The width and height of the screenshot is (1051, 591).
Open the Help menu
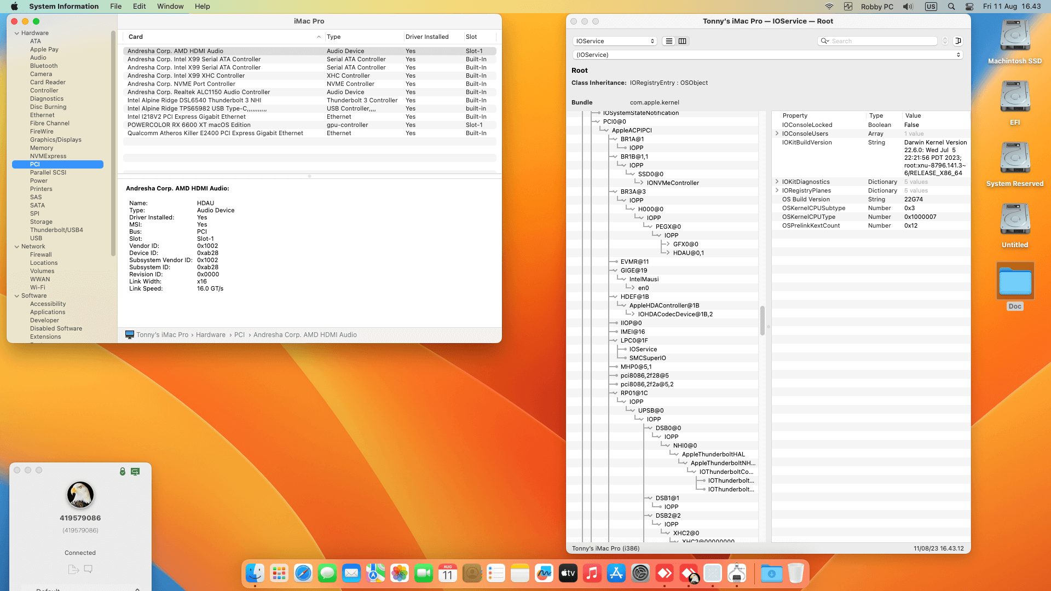click(x=202, y=7)
